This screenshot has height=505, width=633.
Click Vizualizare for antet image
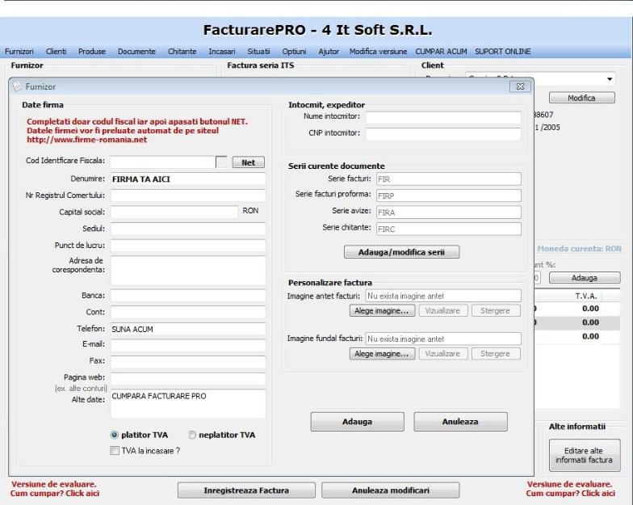[442, 310]
